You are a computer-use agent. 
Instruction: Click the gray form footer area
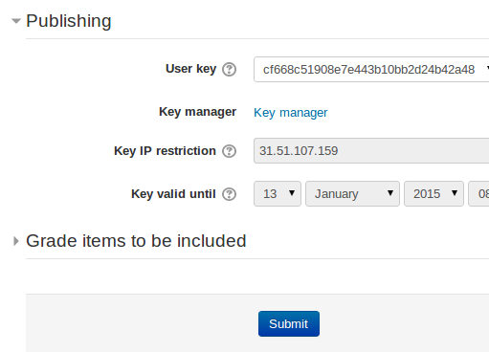click(x=127, y=323)
